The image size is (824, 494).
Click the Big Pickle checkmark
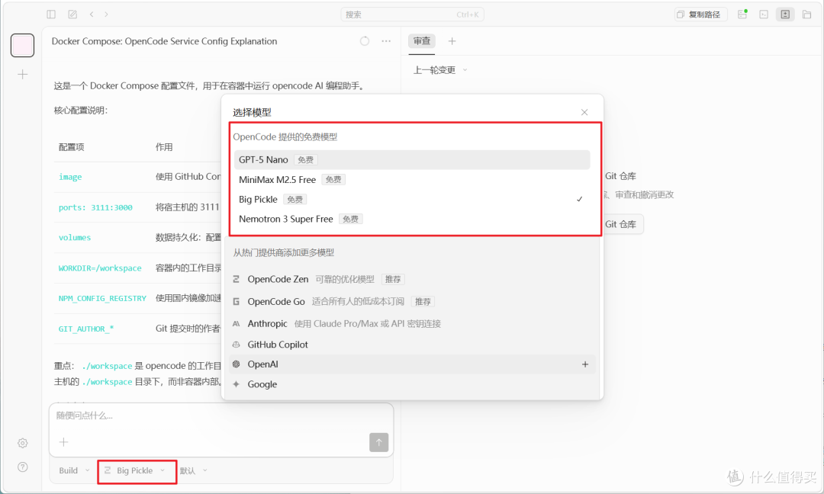[580, 199]
